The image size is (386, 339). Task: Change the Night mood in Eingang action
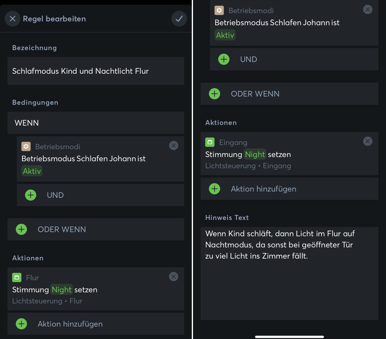pyautogui.click(x=255, y=155)
